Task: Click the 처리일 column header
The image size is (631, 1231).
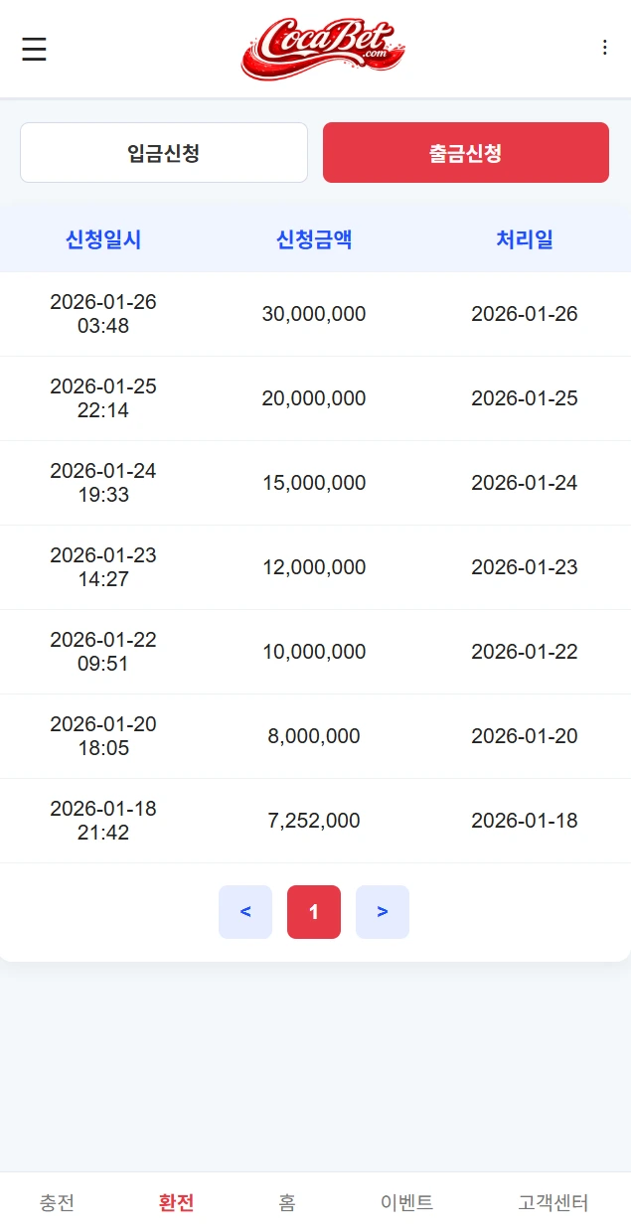Action: pos(525,239)
